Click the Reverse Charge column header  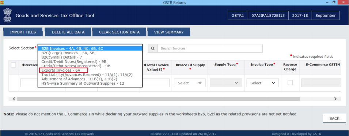290,67
